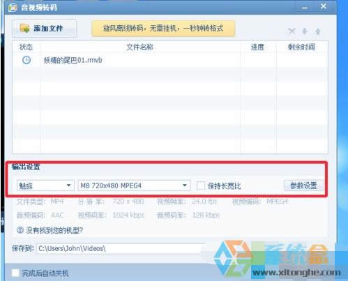Select the 妖精的尾巴01.rmvb file row

[x=170, y=60]
